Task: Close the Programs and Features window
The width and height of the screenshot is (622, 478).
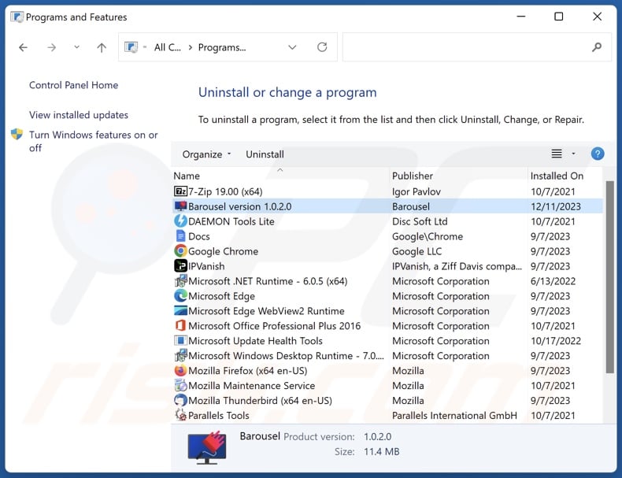Action: (x=597, y=17)
